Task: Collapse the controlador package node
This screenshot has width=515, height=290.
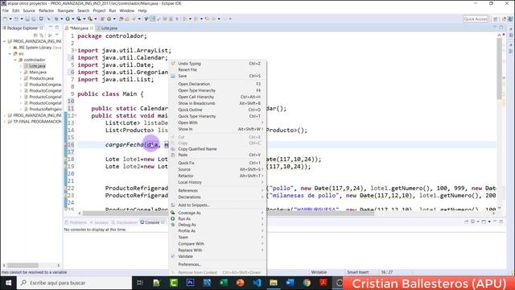Action: tap(15, 60)
